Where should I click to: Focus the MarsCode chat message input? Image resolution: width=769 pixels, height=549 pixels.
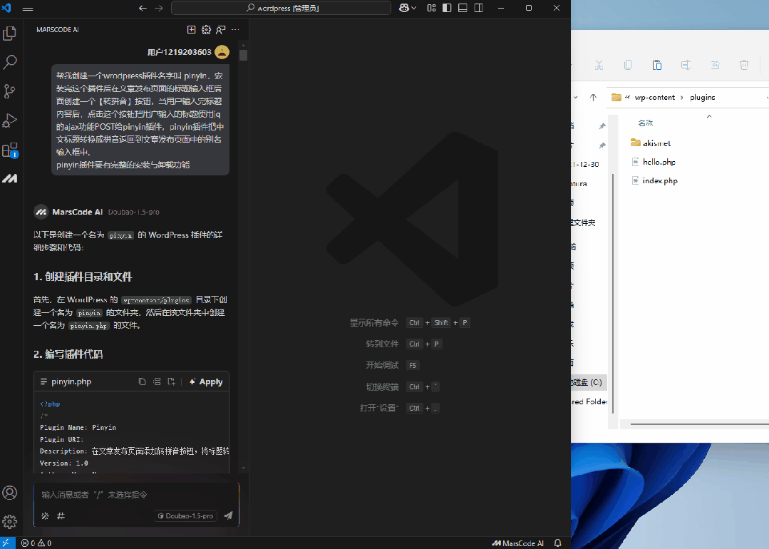pos(136,495)
